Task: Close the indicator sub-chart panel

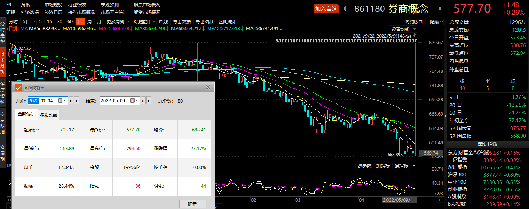Action: point(414,166)
